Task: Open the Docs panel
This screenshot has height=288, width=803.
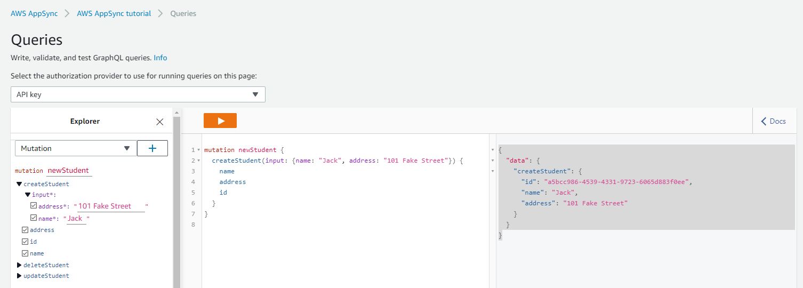Action: tap(773, 121)
